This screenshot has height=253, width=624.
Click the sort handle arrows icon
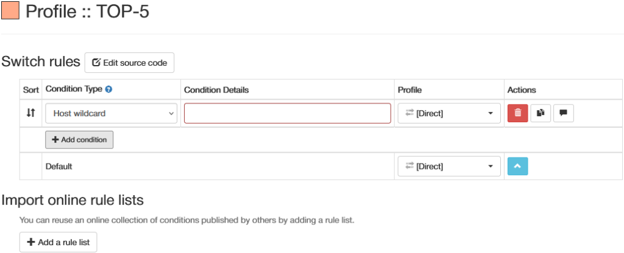[30, 113]
